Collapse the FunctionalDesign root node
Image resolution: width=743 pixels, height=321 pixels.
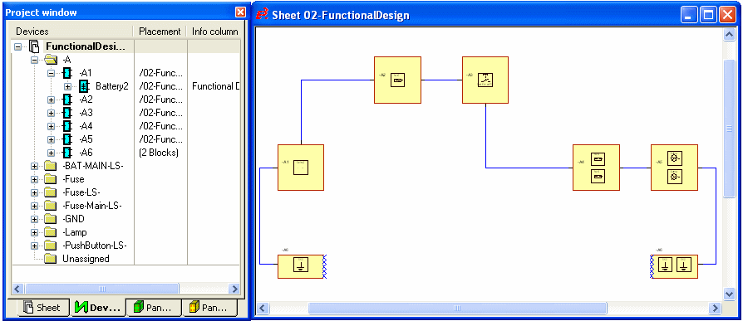pos(18,46)
